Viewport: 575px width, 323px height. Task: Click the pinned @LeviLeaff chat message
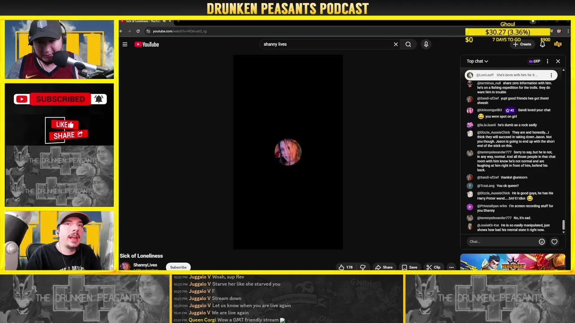pyautogui.click(x=511, y=75)
